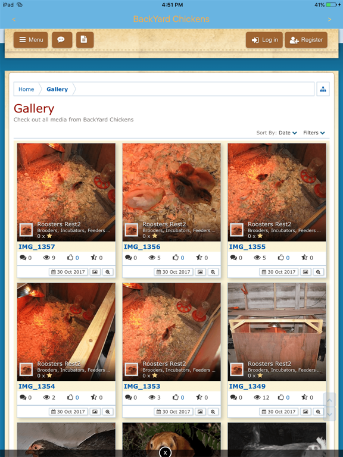
Task: Open the Roosters Rest2 album on IMG_1356 card
Action: tap(164, 224)
